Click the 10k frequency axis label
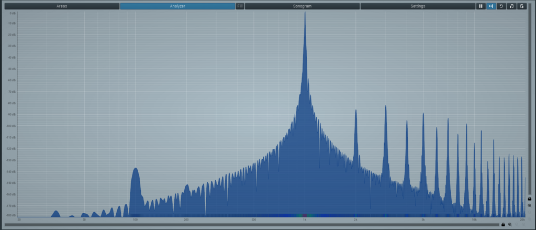 [x=474, y=220]
